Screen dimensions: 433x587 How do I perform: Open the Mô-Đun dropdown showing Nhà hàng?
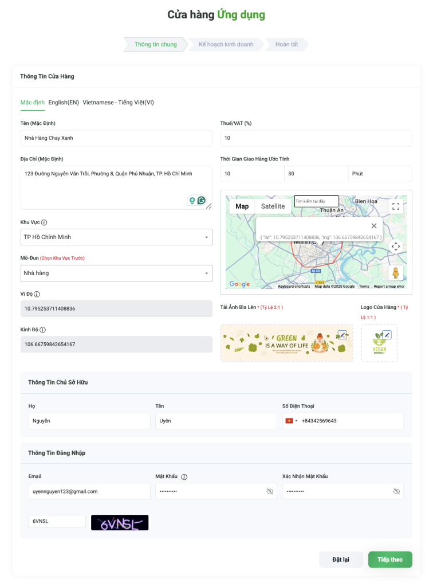[116, 273]
